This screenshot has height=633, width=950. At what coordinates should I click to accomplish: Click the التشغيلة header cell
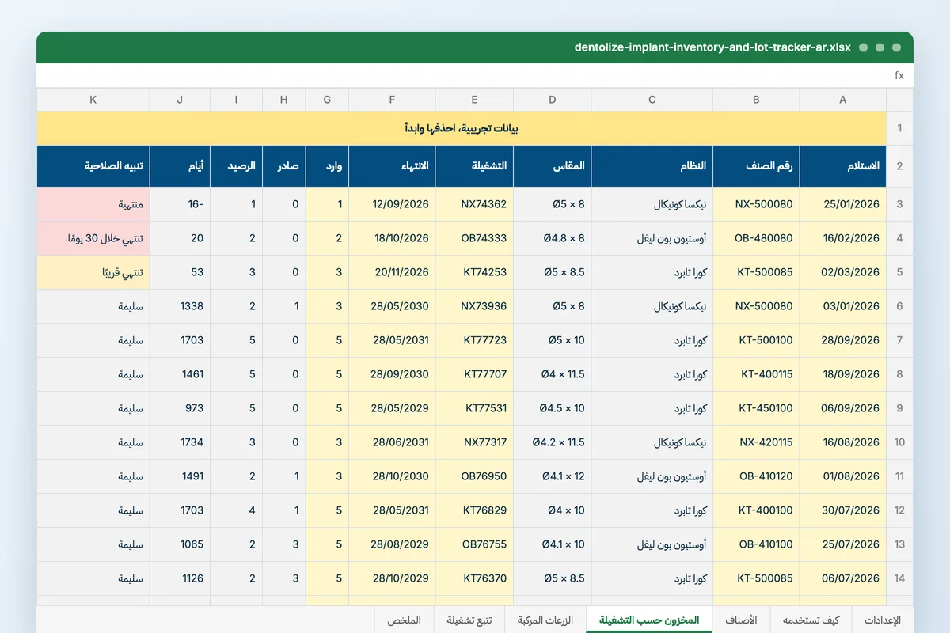tap(474, 166)
